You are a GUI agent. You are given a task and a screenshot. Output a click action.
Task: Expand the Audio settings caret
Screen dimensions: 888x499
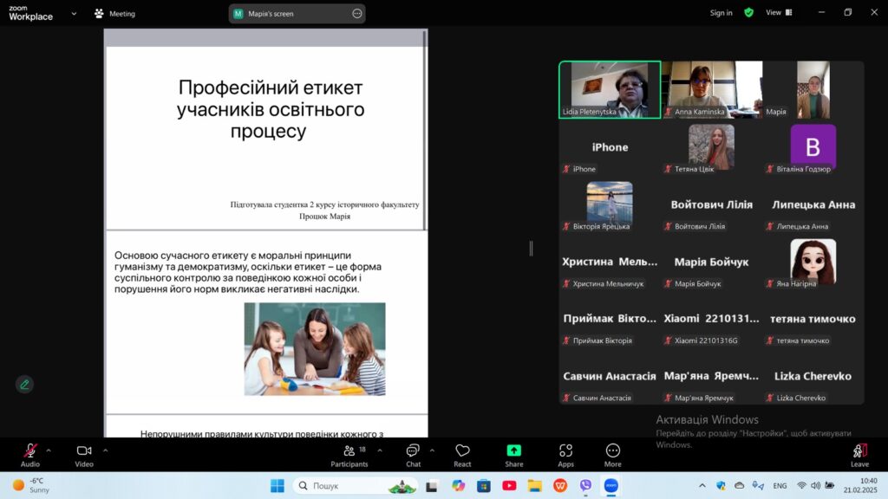point(49,450)
